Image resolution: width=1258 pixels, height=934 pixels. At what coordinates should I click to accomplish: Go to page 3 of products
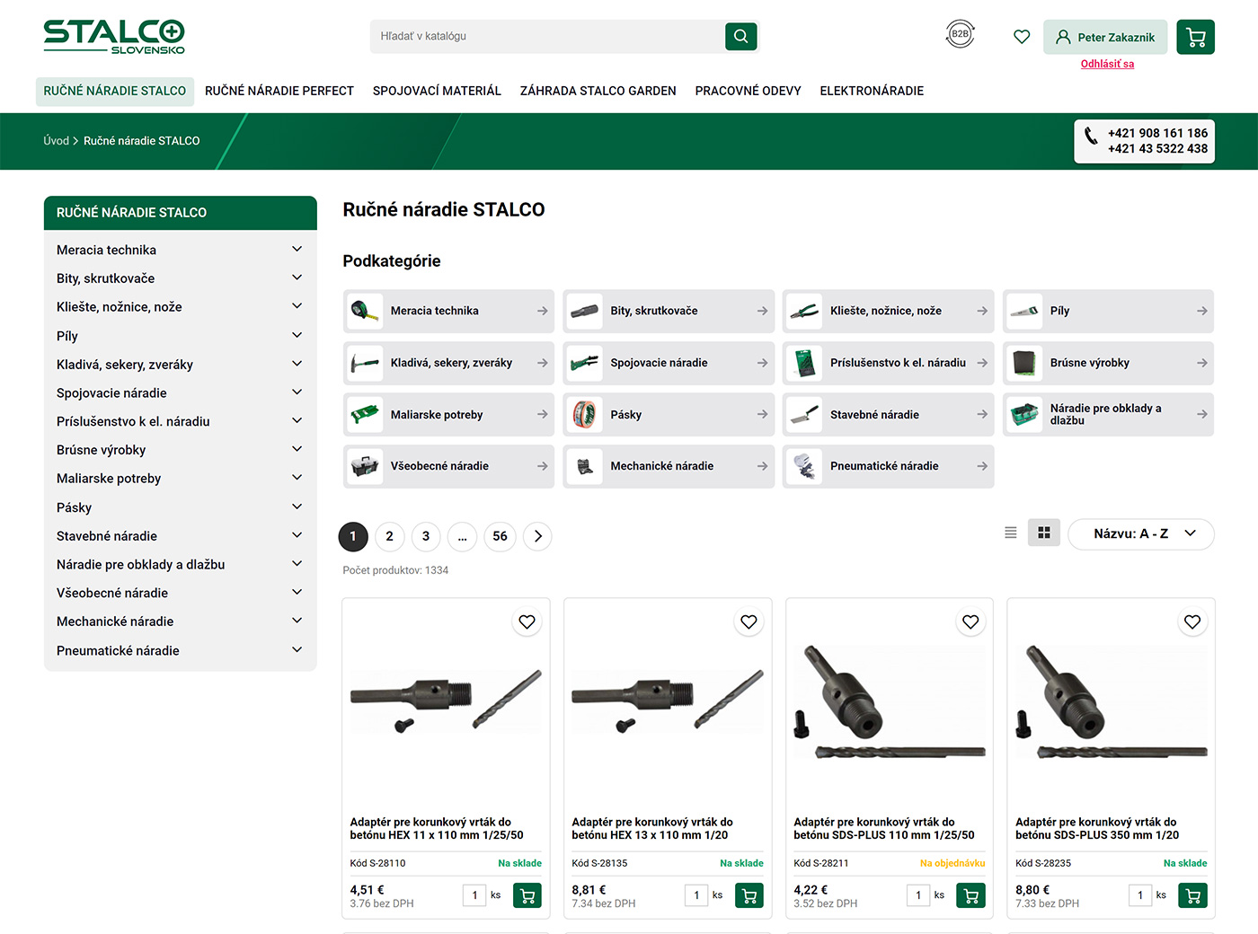point(426,536)
